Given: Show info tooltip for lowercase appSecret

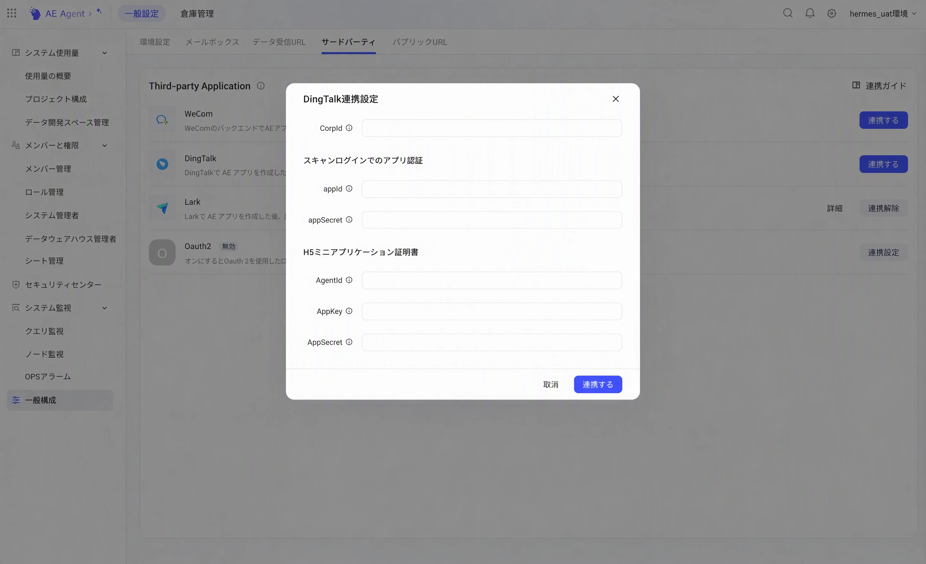Looking at the screenshot, I should [349, 219].
